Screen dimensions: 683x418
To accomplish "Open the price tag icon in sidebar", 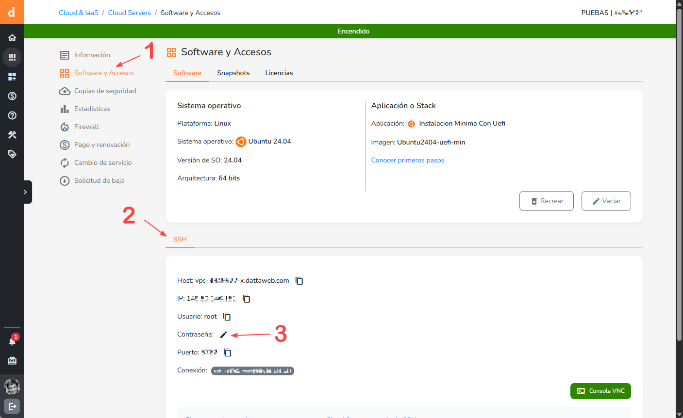I will click(12, 154).
